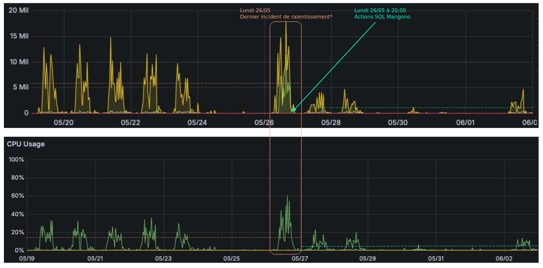Select the 06/01 tick label on the top chart
This screenshot has width=543, height=268.
465,122
